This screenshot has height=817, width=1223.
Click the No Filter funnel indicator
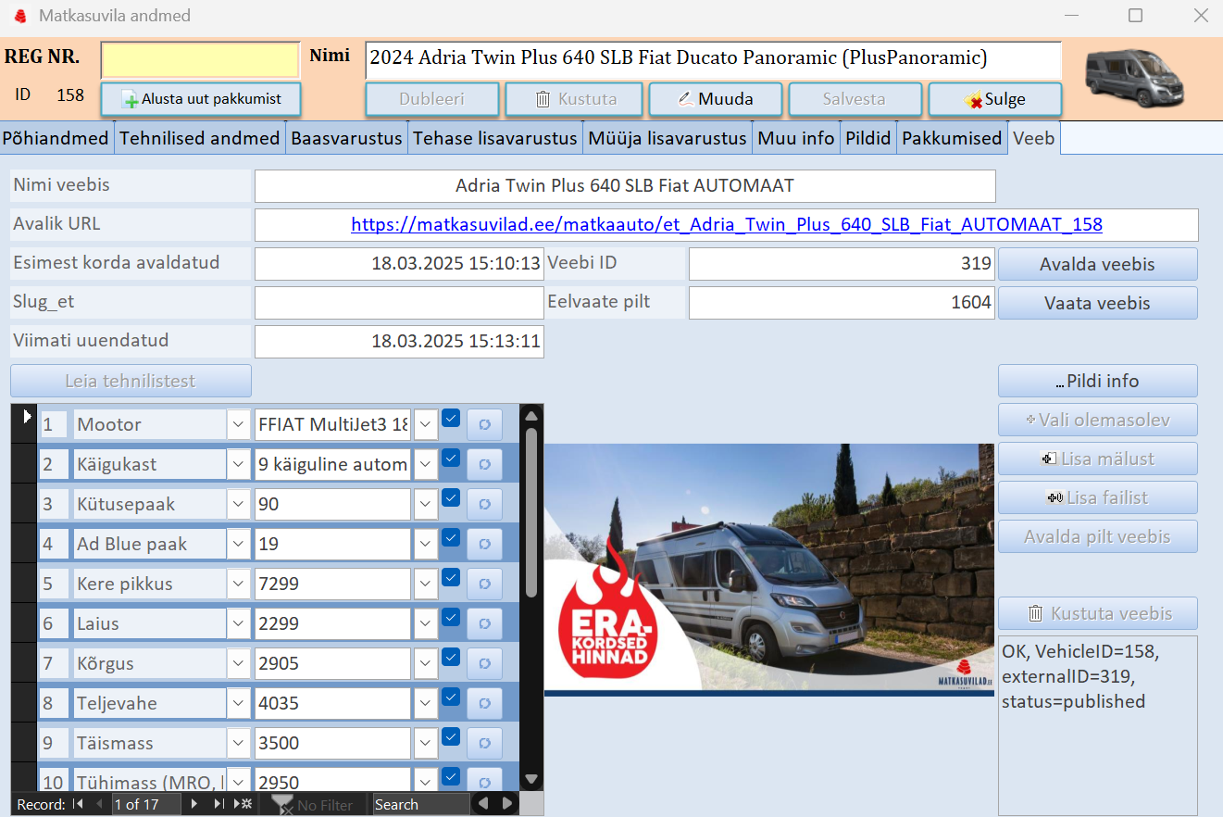tap(313, 805)
